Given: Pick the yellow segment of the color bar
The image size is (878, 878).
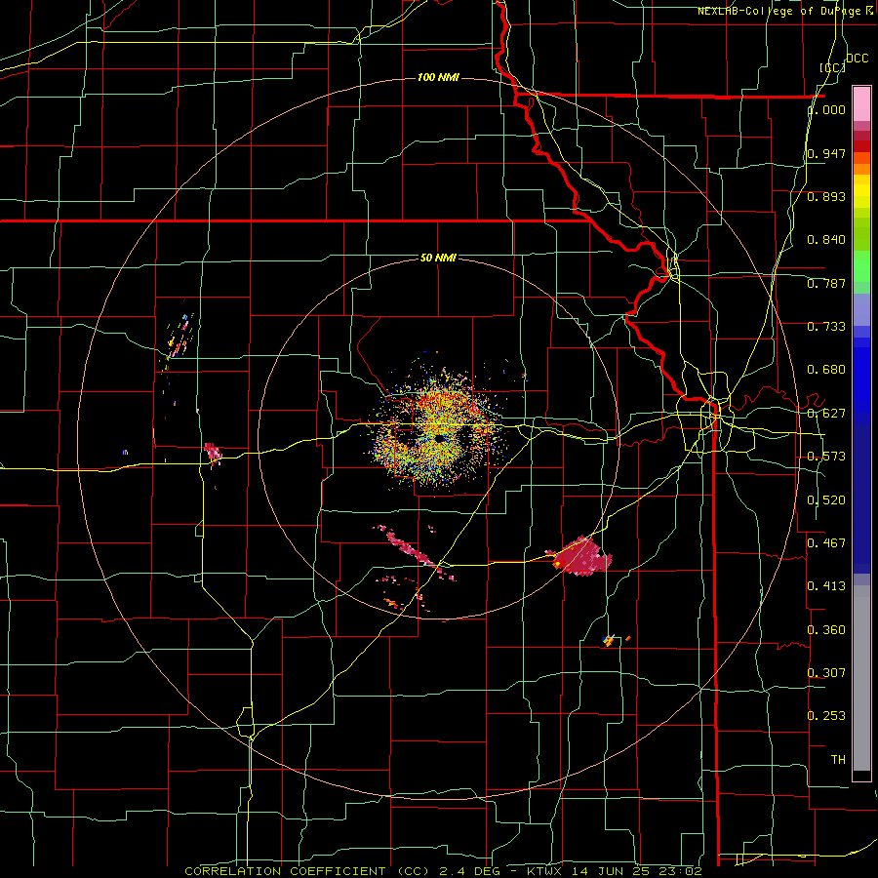Looking at the screenshot, I should [861, 191].
